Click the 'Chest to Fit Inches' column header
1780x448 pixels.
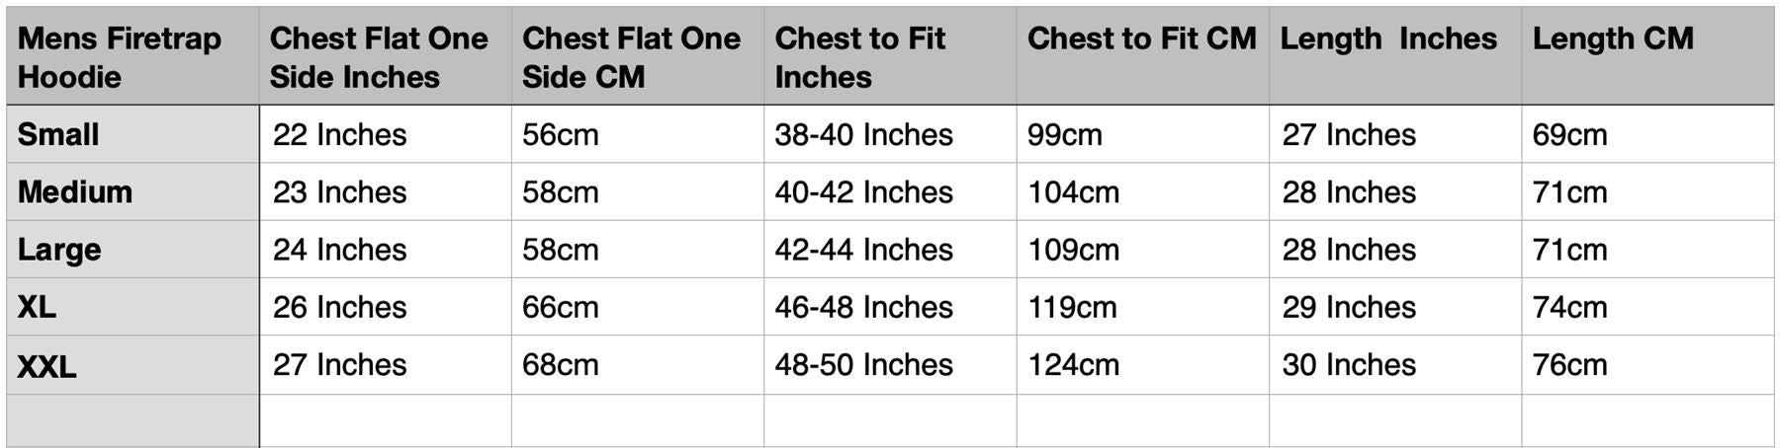[x=860, y=57]
